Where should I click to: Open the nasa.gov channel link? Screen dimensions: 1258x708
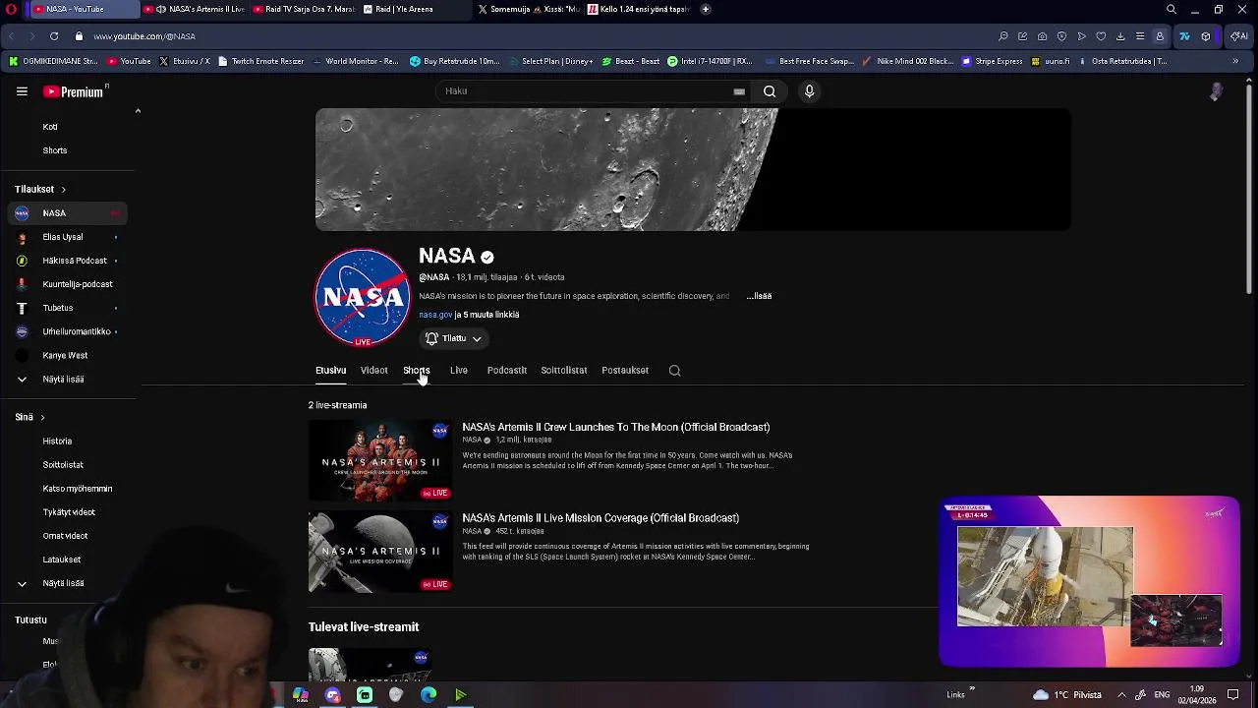point(435,315)
